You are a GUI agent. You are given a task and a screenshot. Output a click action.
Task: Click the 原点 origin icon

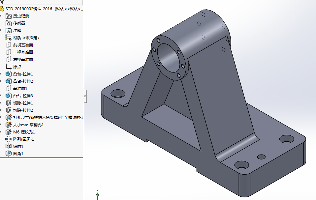(x=9, y=67)
